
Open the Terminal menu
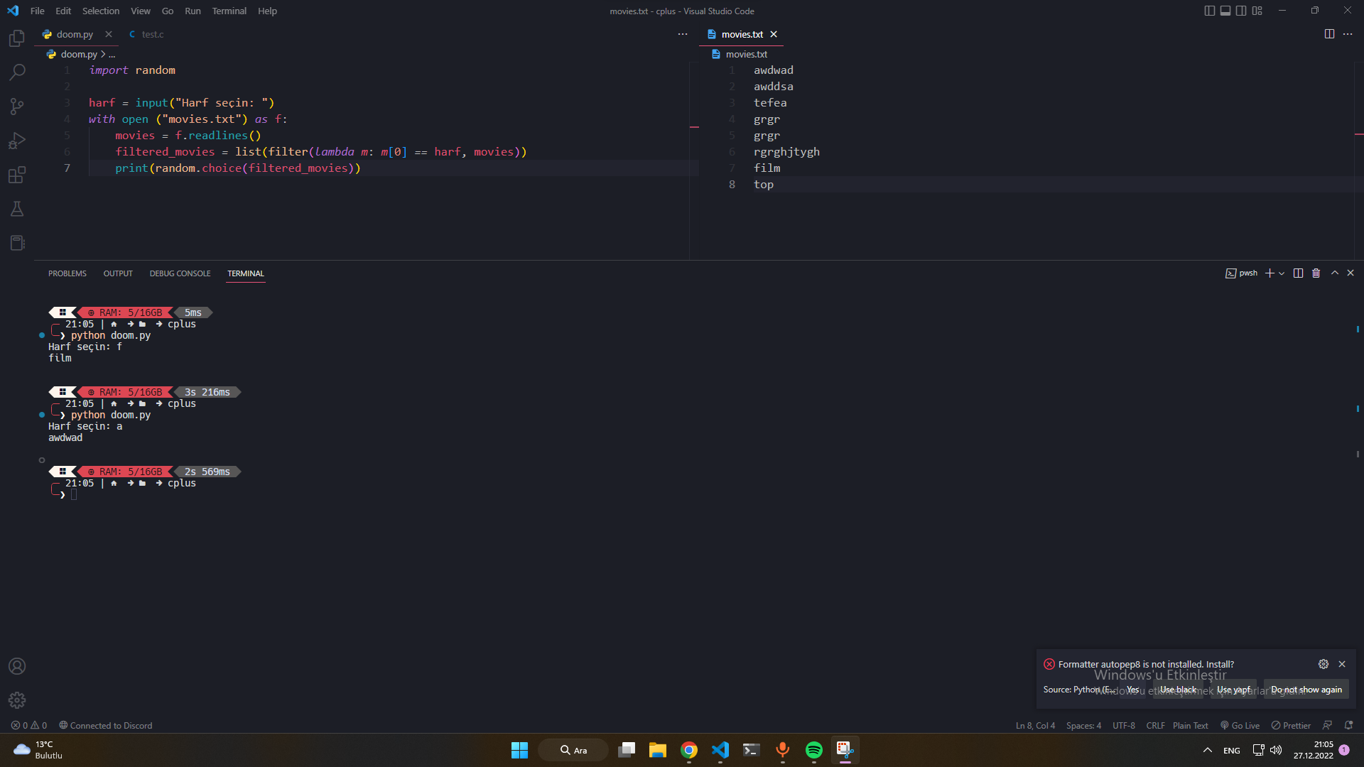[x=229, y=11]
